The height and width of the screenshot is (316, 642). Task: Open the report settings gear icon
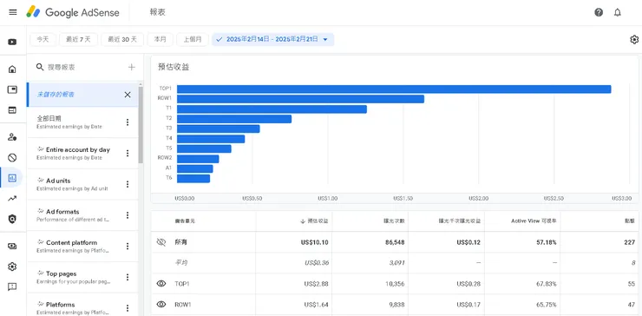(x=634, y=39)
